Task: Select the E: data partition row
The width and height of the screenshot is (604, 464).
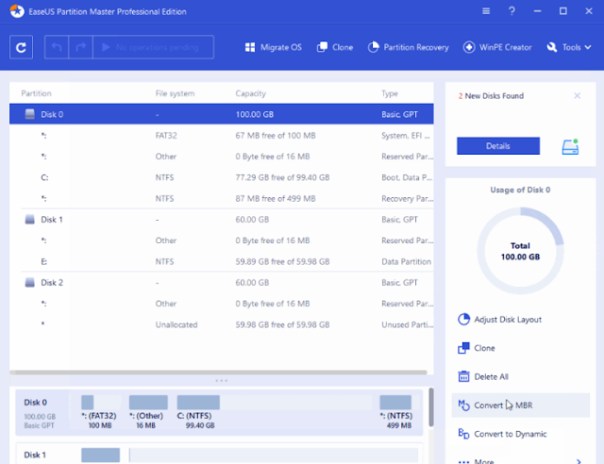Action: pos(222,261)
